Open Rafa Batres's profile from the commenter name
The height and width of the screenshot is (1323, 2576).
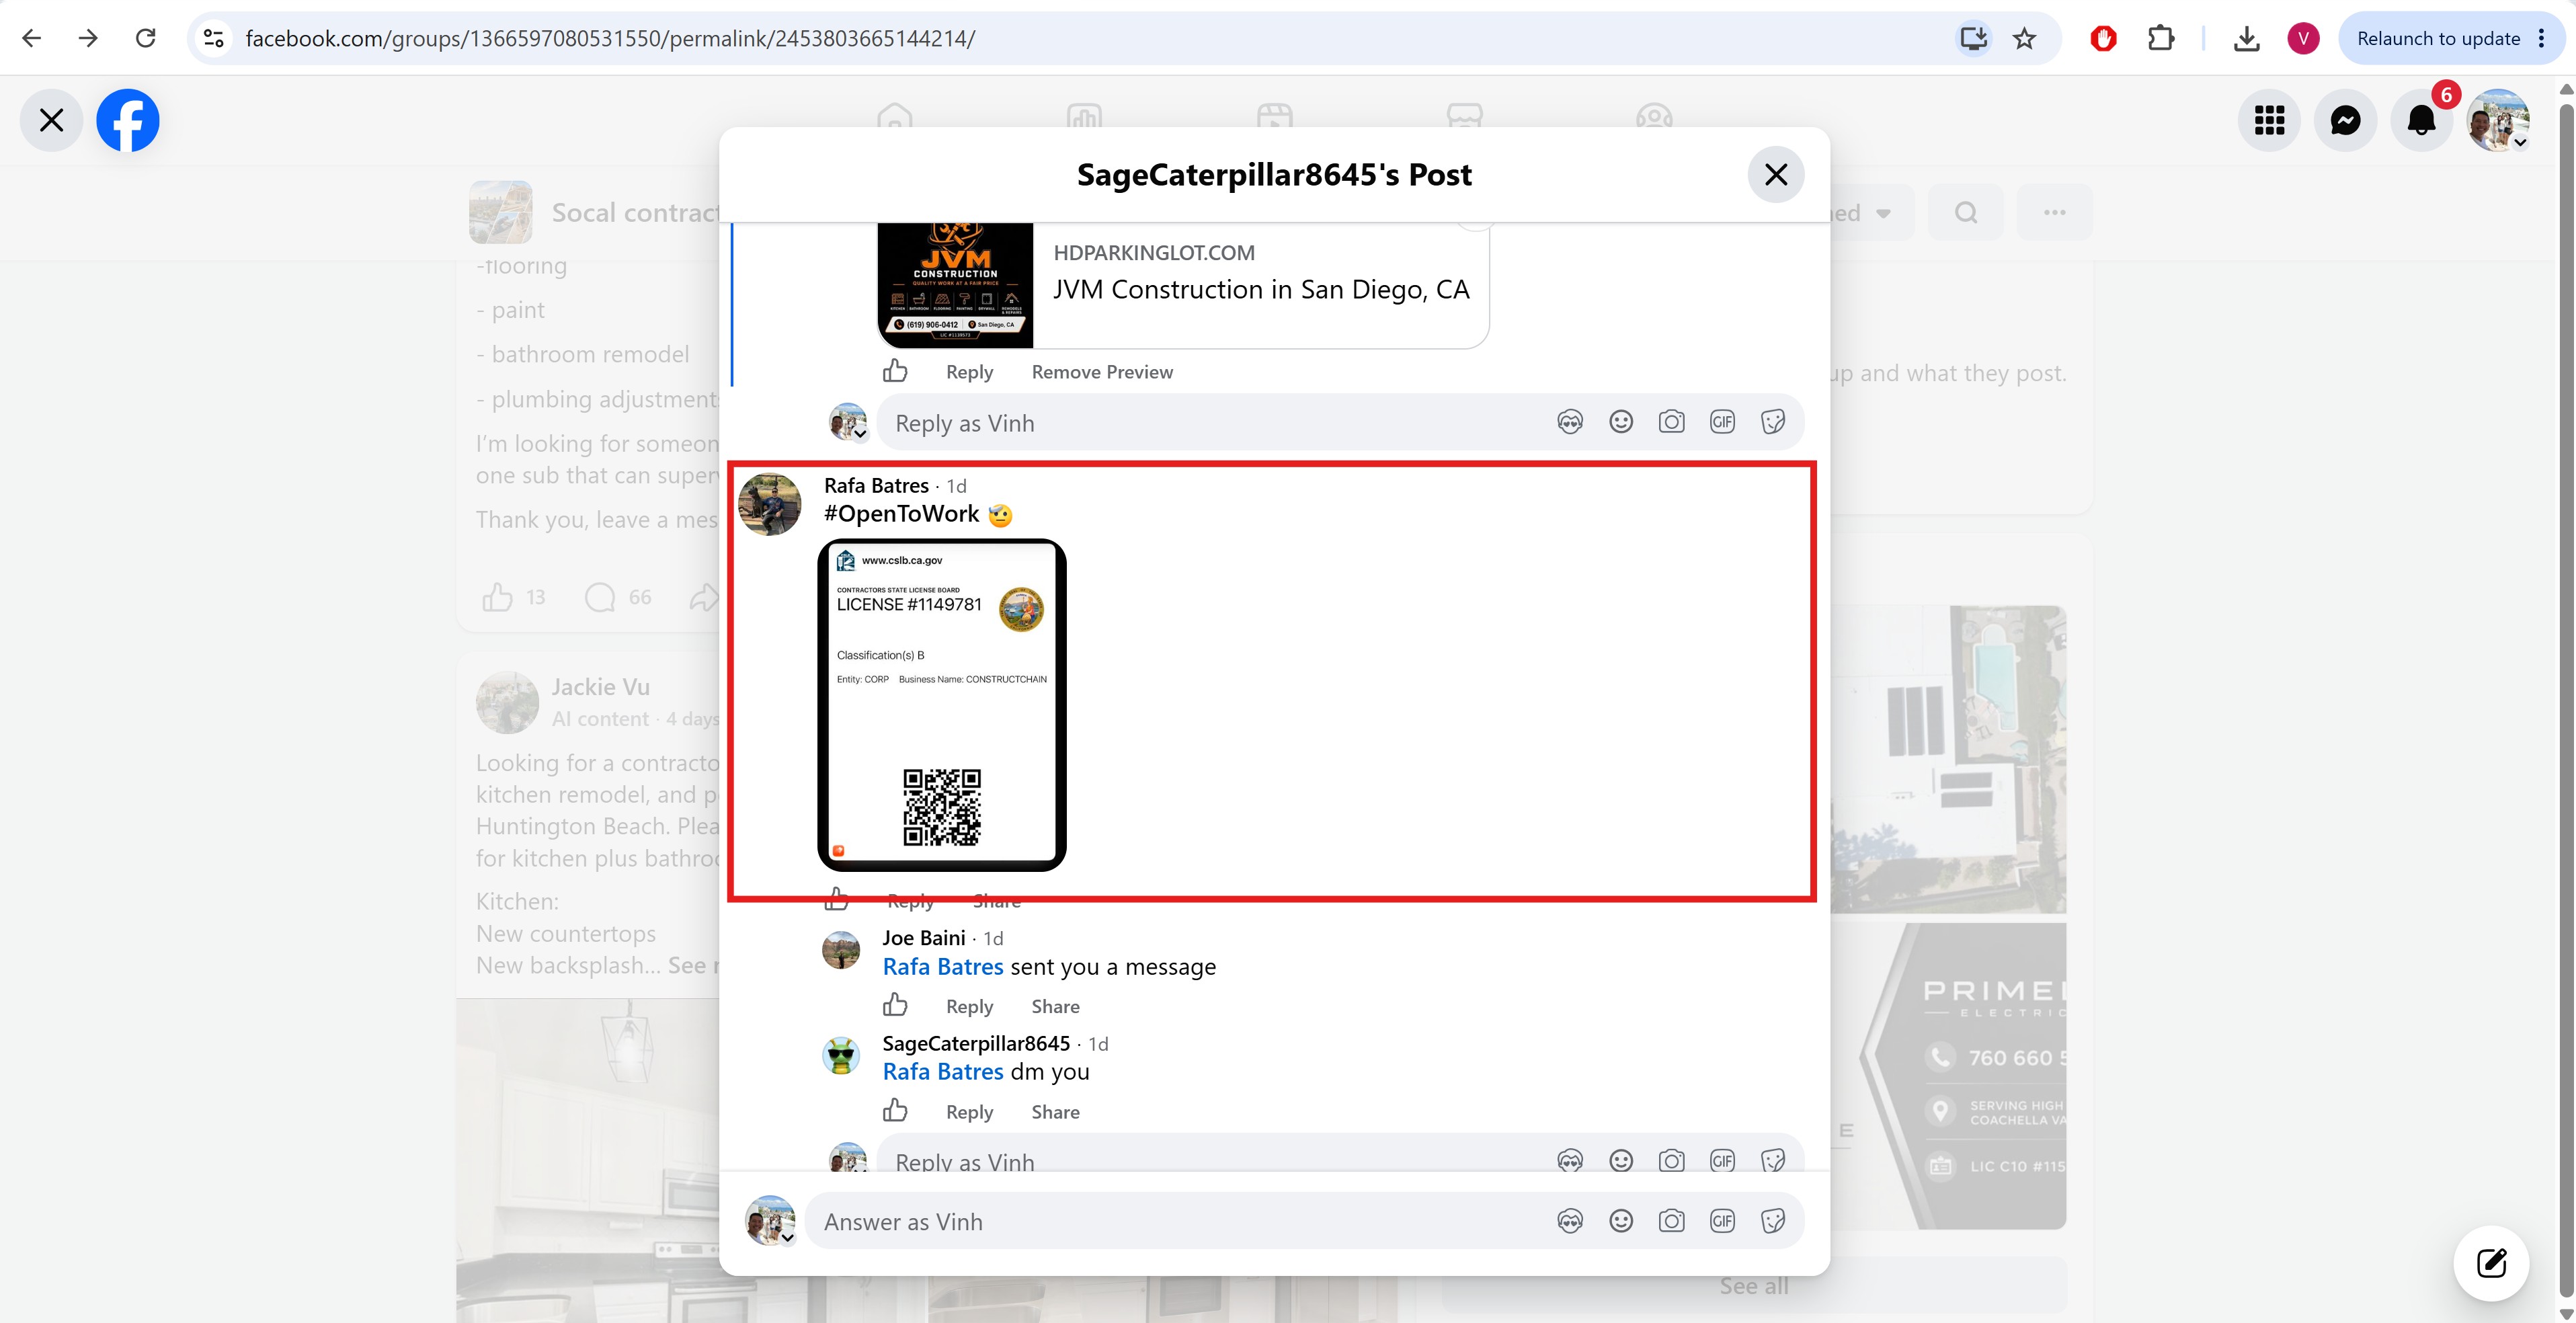tap(876, 485)
